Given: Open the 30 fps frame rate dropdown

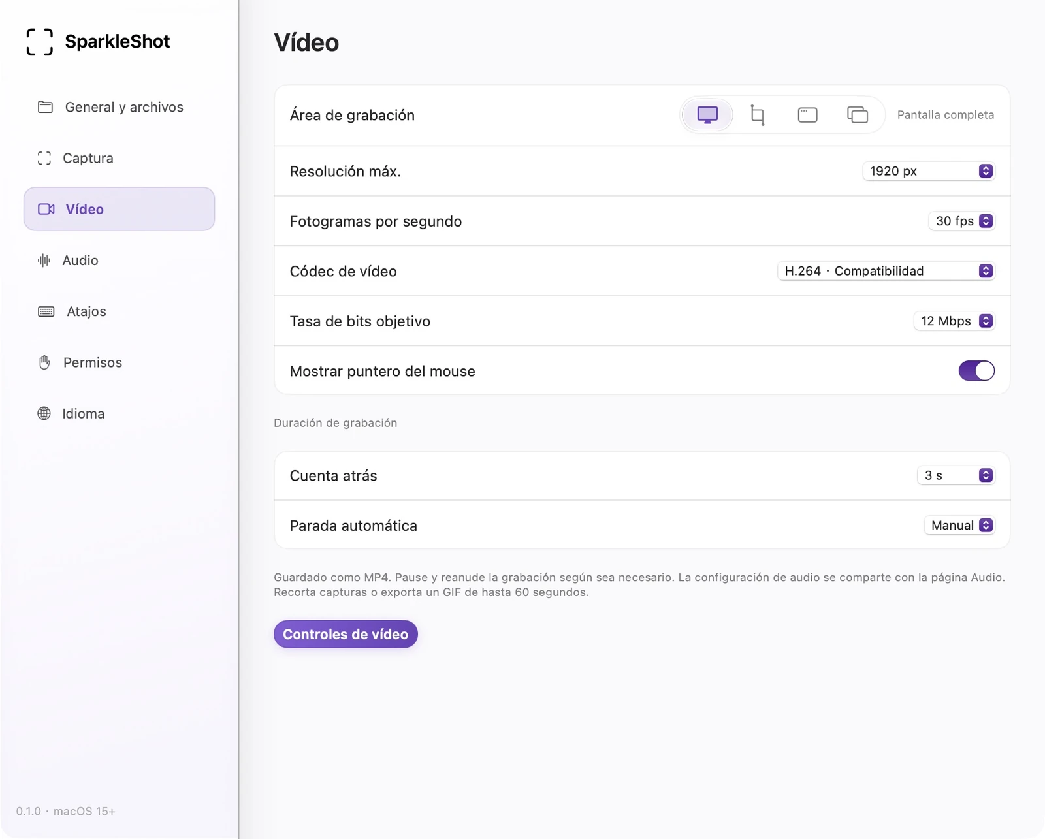Looking at the screenshot, I should coord(961,221).
